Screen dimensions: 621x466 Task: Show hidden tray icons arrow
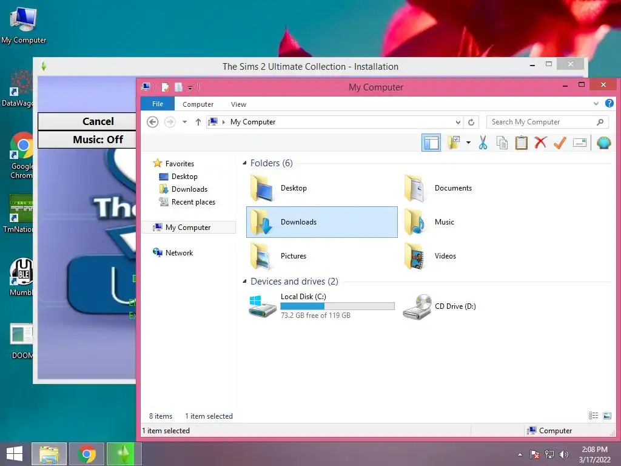pyautogui.click(x=520, y=454)
